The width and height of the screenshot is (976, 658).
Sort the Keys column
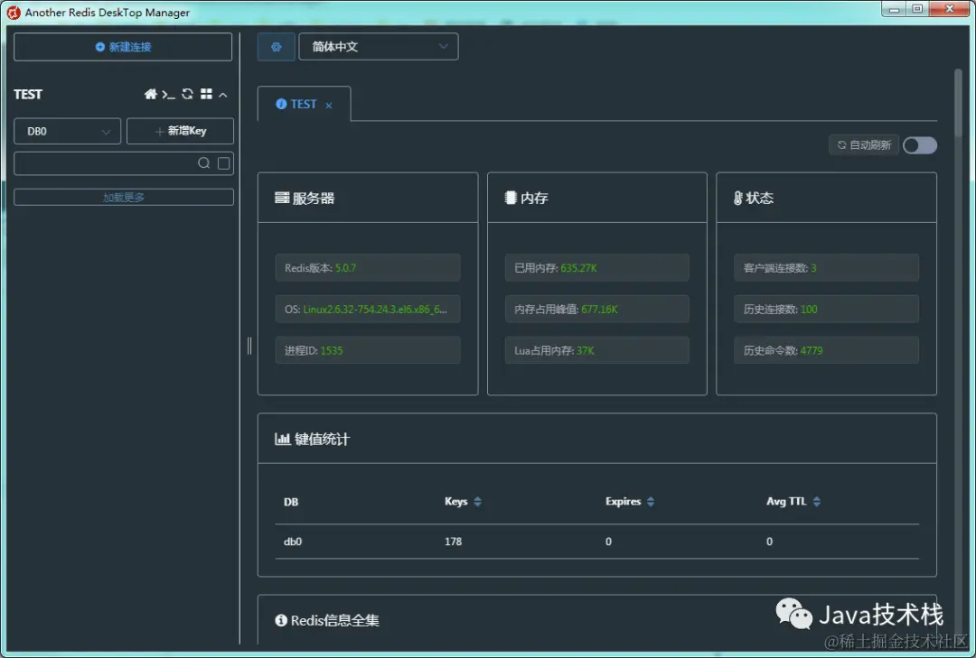[x=477, y=501]
